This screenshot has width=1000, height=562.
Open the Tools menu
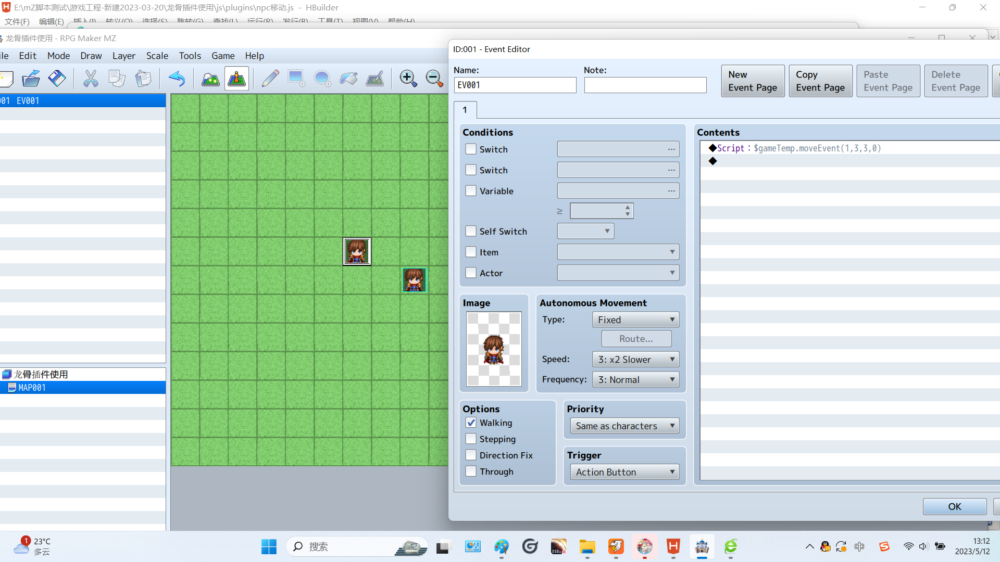(x=190, y=56)
